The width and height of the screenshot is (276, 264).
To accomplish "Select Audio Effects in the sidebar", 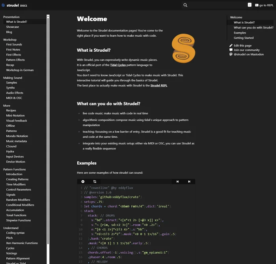I will coord(15,93).
